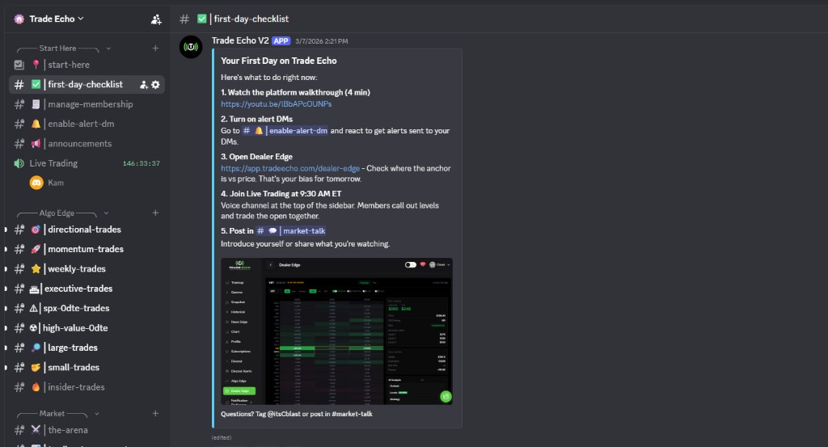
Task: Click Kam's orange avatar icon
Action: click(36, 183)
